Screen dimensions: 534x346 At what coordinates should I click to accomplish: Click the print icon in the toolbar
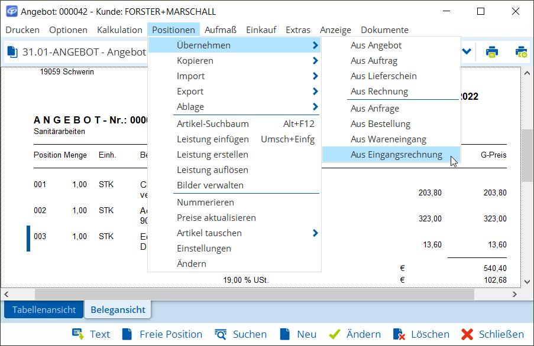point(491,52)
